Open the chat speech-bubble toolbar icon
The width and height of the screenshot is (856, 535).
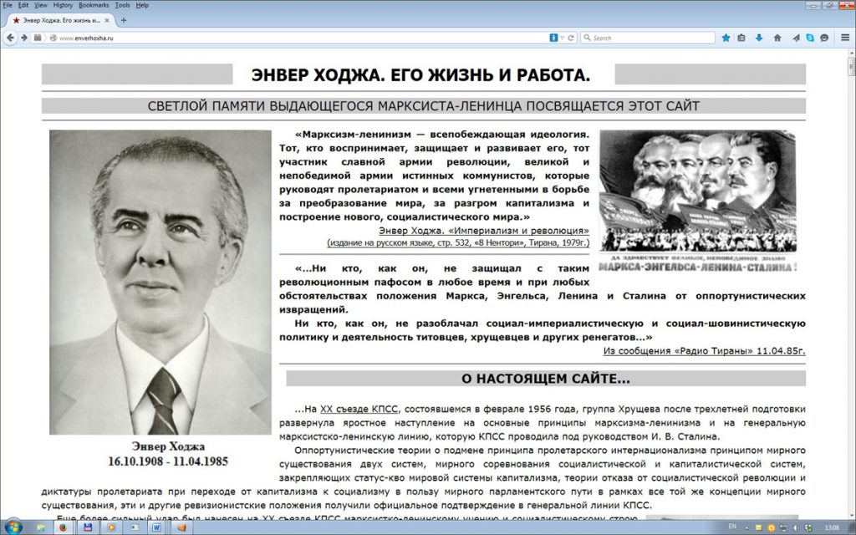(x=825, y=38)
